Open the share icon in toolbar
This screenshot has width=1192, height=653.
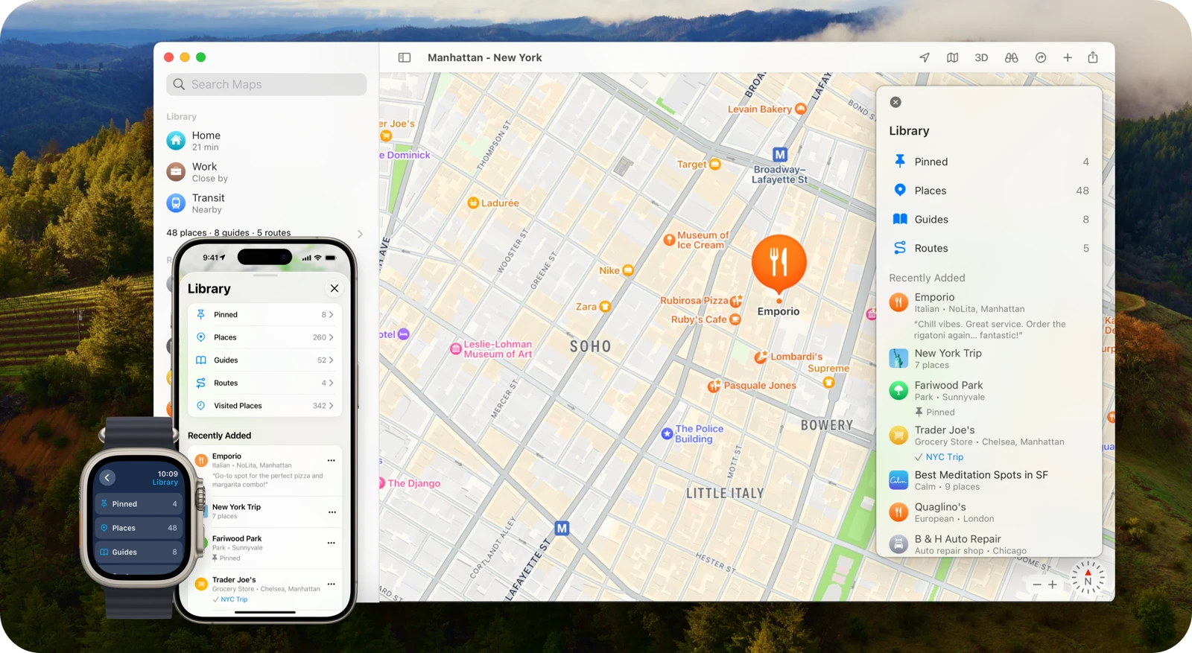[x=1093, y=57]
